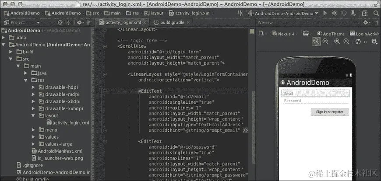Expand the values-large folder
381x181 pixels.
[33, 144]
